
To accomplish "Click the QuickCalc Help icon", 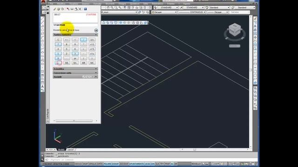I will pyautogui.click(x=85, y=9).
